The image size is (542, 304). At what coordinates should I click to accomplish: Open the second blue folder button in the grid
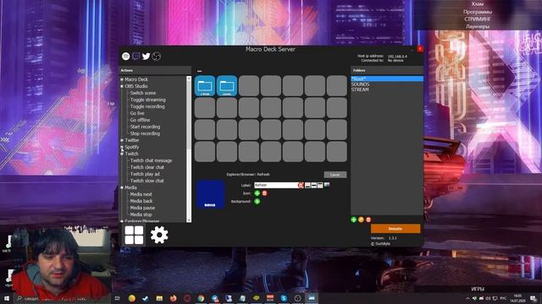pos(227,86)
